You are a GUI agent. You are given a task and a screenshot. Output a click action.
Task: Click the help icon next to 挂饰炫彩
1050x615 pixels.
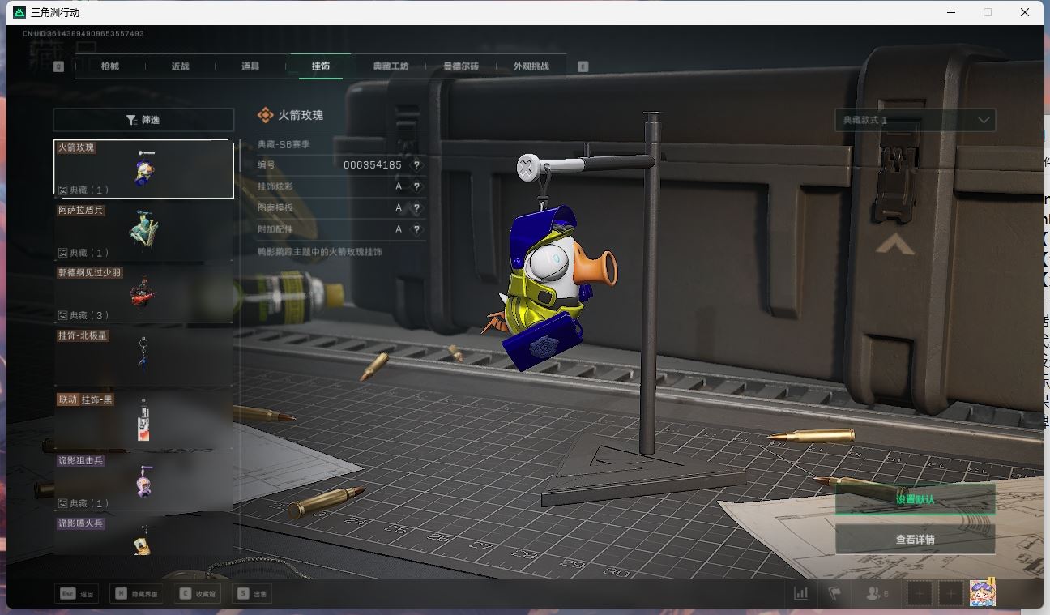416,186
